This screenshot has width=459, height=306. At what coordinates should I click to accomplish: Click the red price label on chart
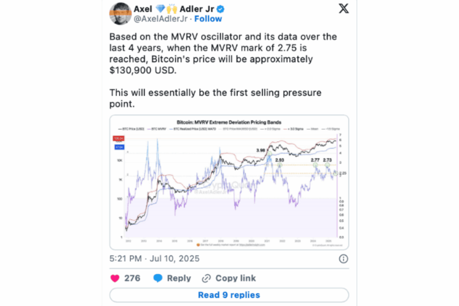[118, 138]
